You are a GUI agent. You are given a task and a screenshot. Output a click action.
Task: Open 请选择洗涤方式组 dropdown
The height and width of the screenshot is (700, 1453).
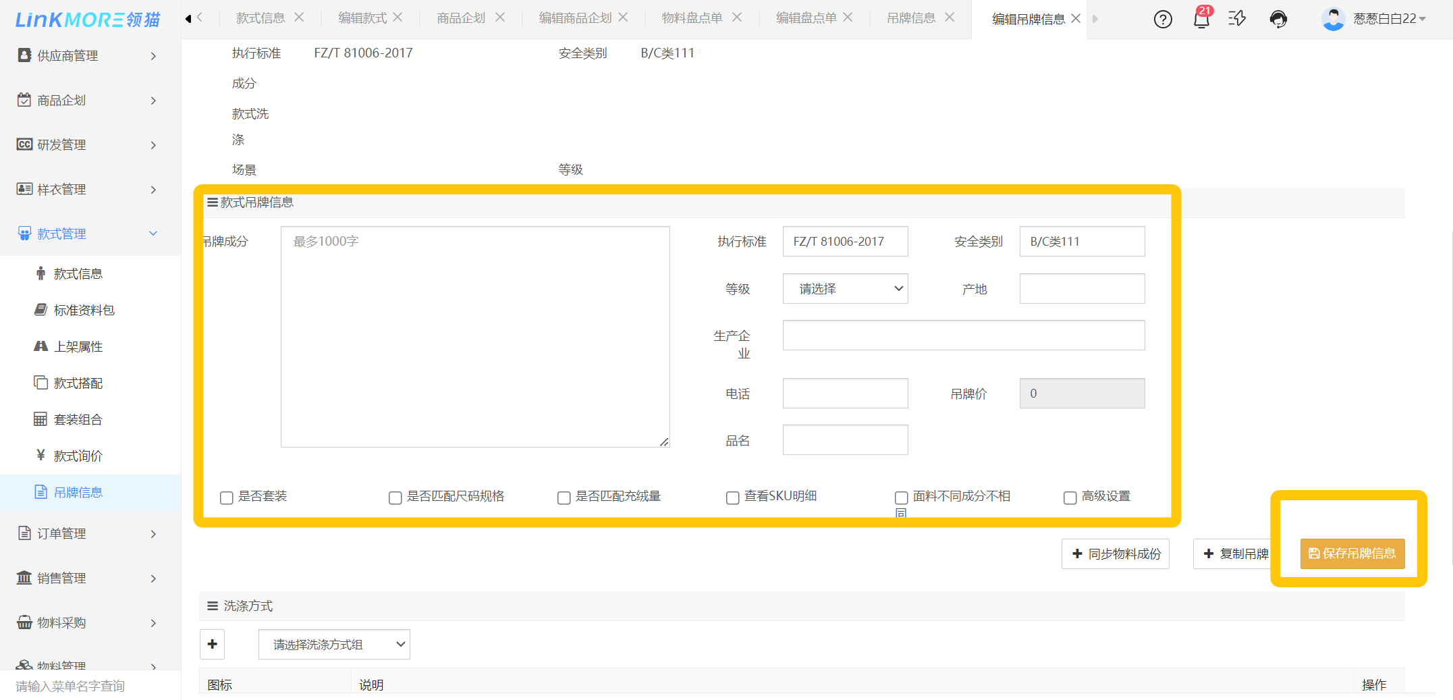tap(334, 645)
